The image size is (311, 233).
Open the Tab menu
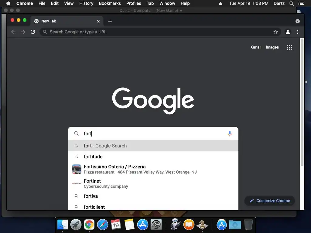[x=150, y=3]
